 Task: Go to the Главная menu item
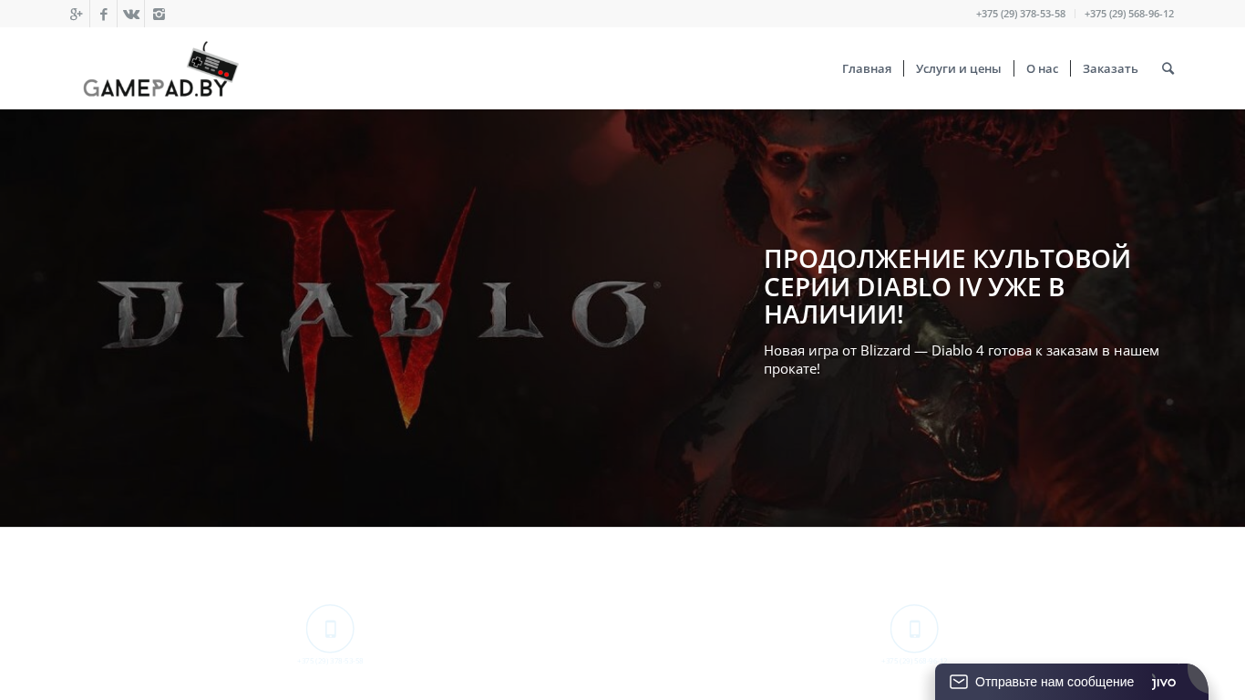(867, 68)
